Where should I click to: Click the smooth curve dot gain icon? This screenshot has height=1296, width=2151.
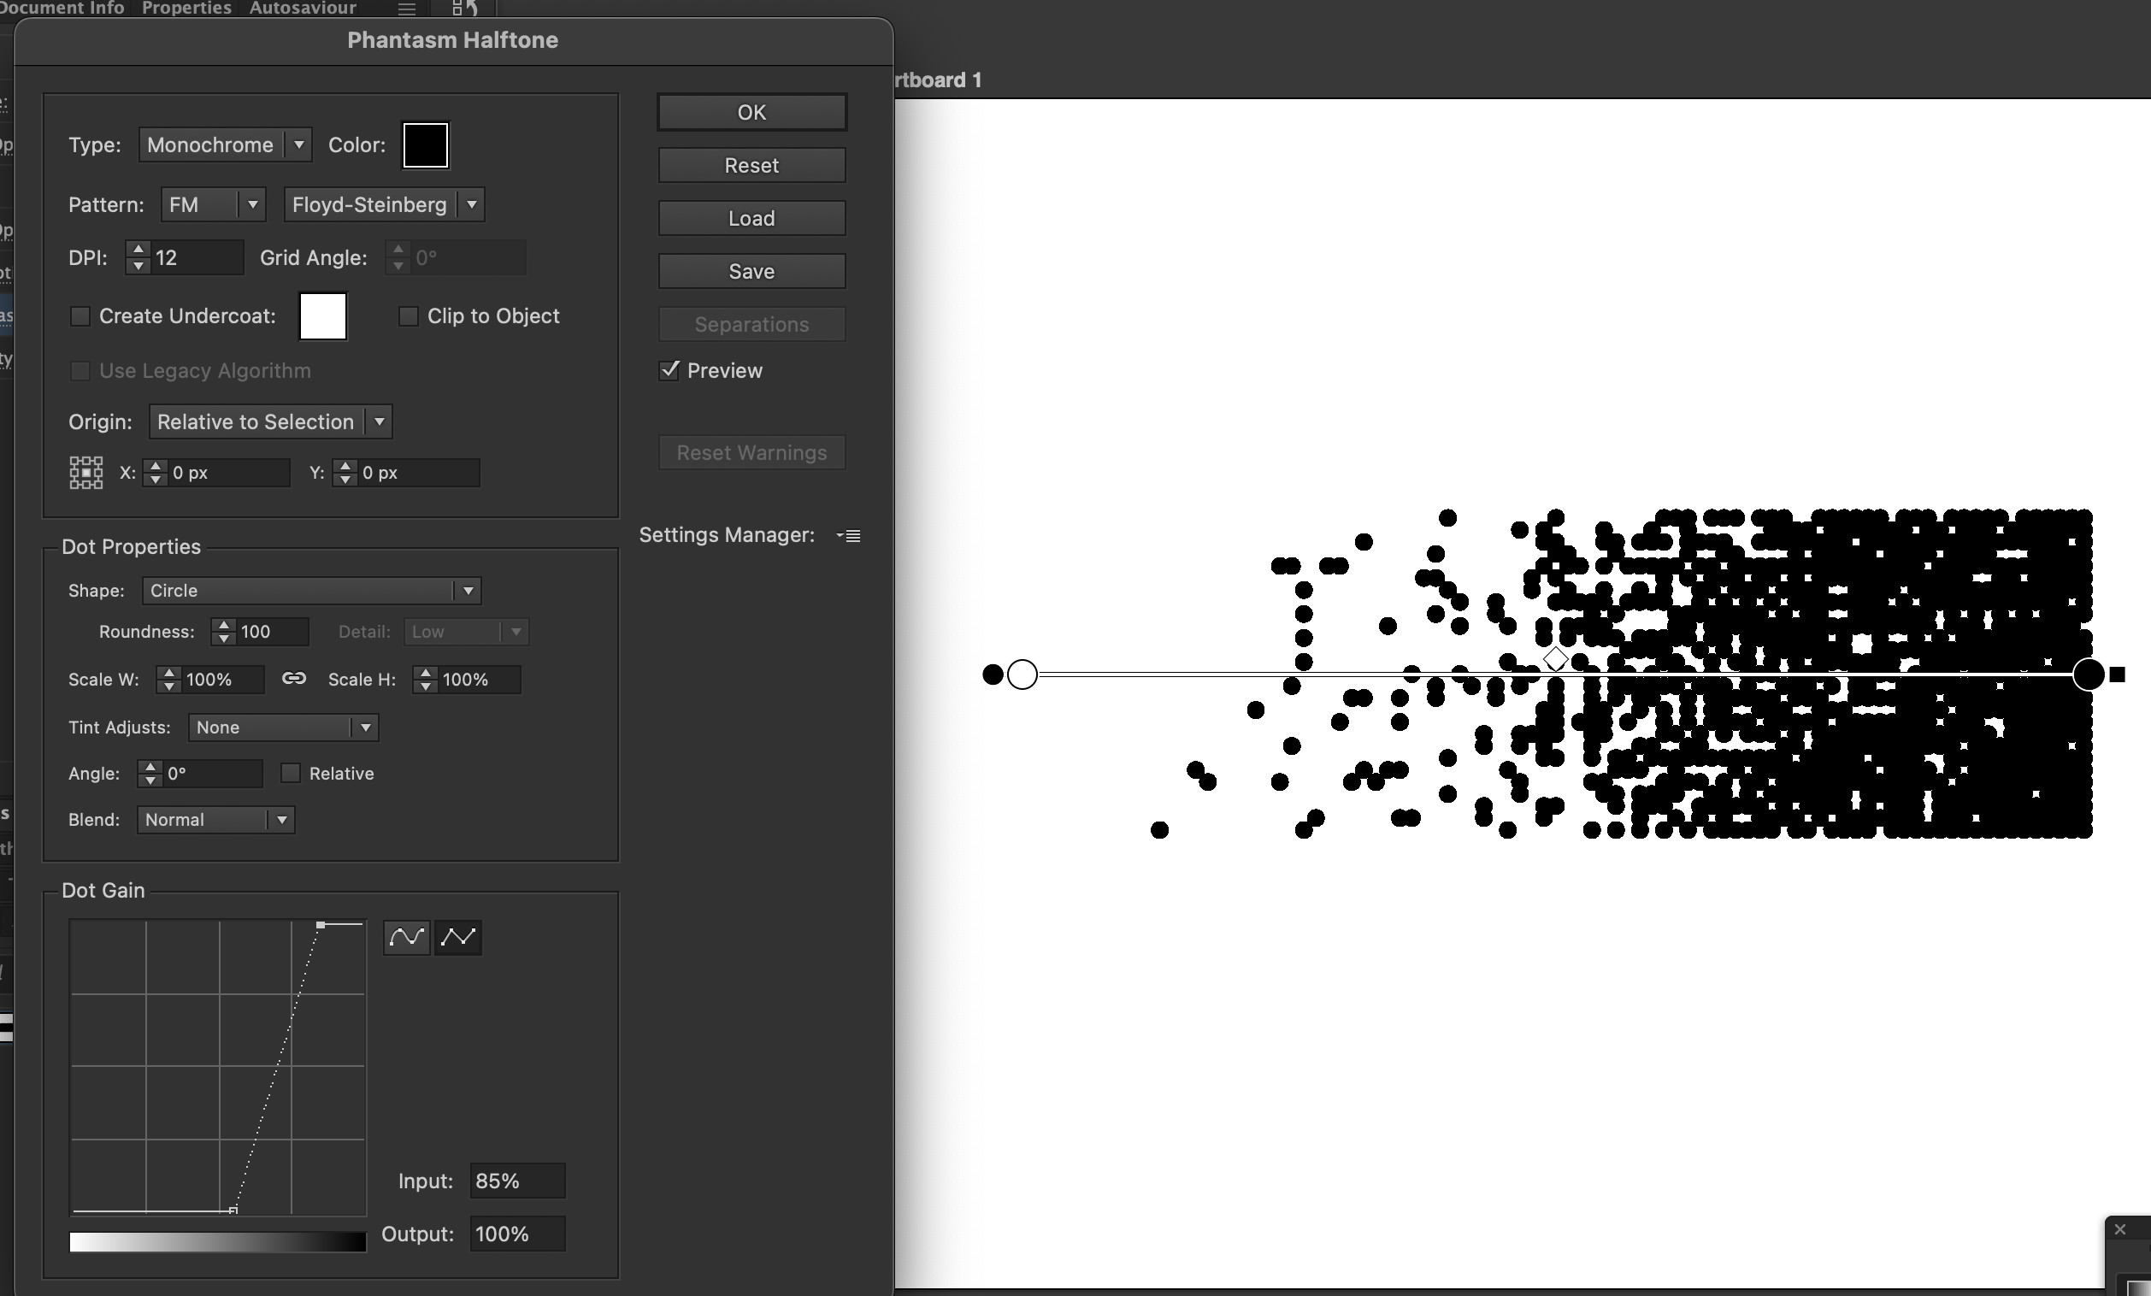406,937
